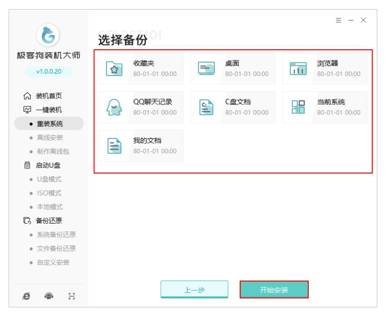Select the 当前系统 grid icon

tap(298, 107)
